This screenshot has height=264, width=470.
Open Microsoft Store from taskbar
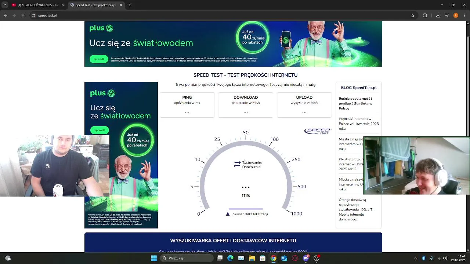click(263, 258)
